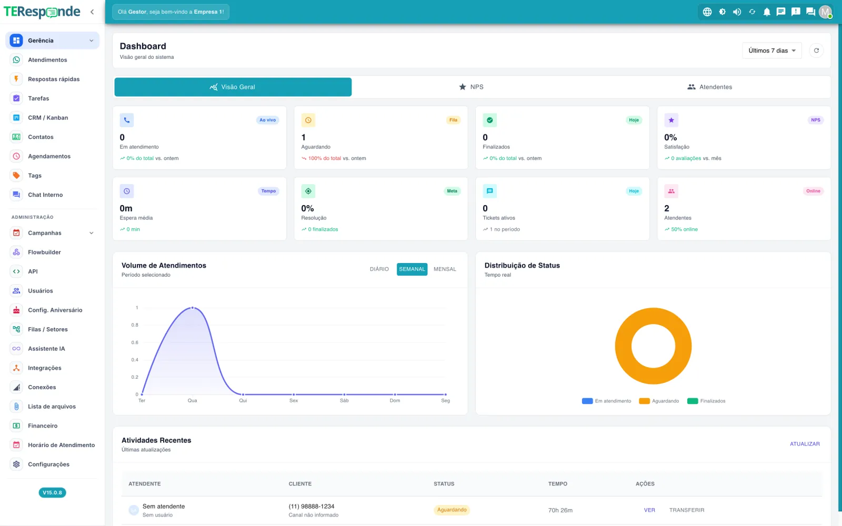Open Assistente IA in sidebar

(52, 349)
